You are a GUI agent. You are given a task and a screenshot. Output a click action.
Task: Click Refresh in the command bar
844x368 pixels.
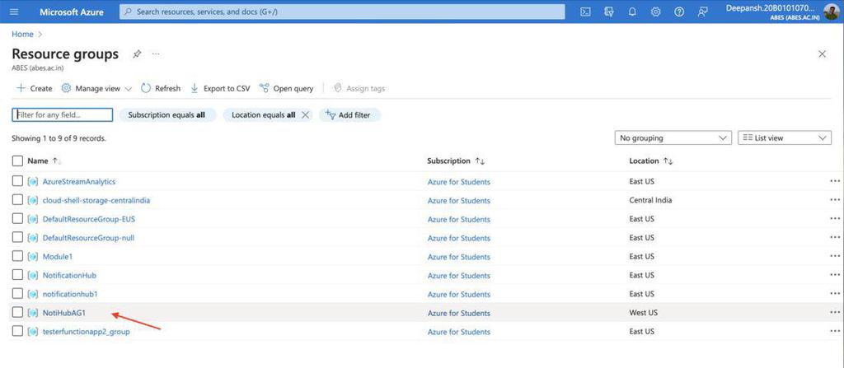coord(161,88)
